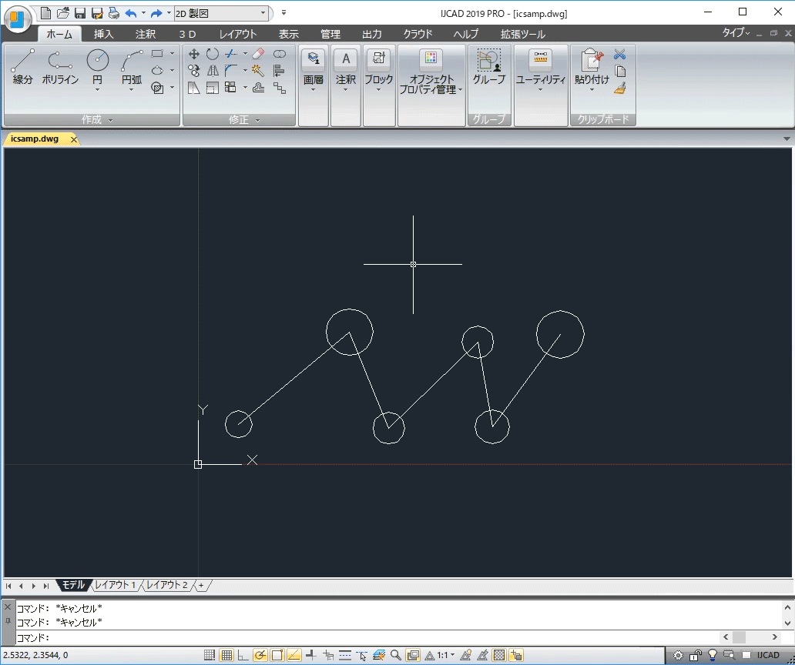This screenshot has height=665, width=795.
Task: Expand the trim tool dropdown arrow
Action: [246, 54]
